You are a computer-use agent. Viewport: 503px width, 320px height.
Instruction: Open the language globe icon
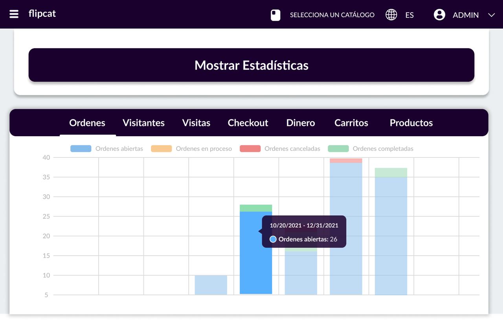(391, 15)
